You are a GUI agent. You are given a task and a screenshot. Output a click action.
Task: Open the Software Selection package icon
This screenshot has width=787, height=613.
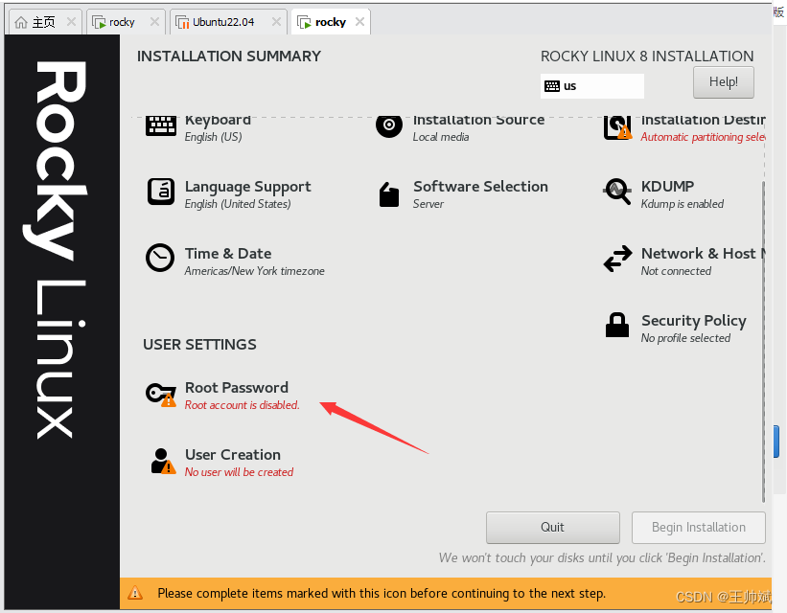389,194
